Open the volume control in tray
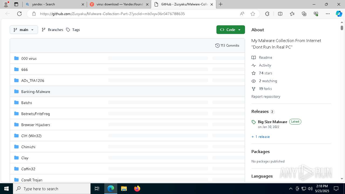345x194 pixels. pos(310,189)
